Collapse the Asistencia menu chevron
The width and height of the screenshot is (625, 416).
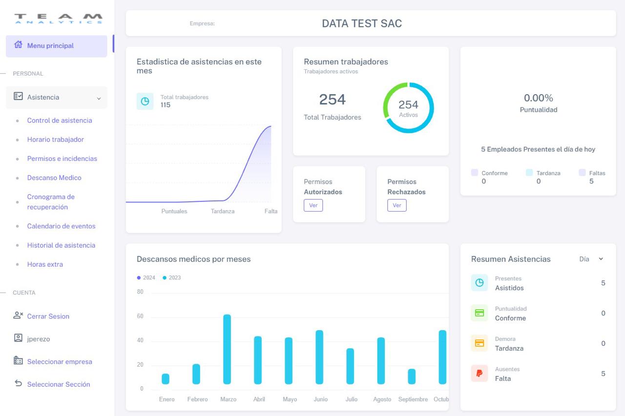(99, 98)
